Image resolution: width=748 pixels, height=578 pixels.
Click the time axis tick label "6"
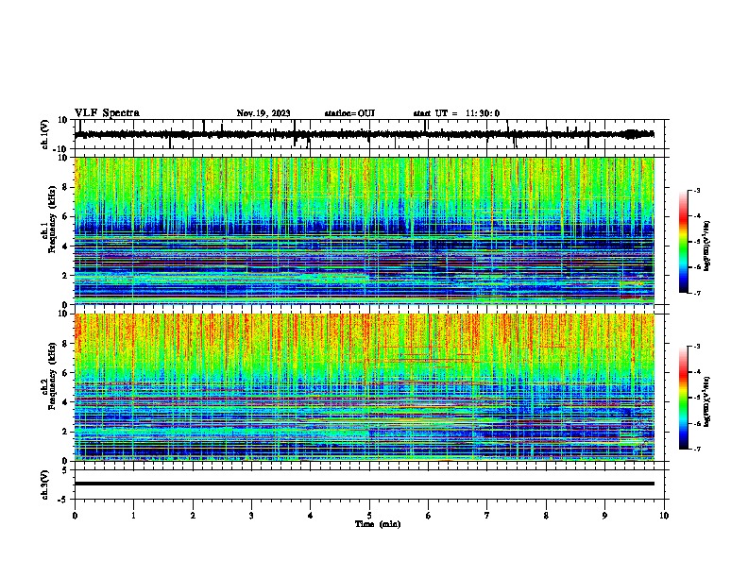pyautogui.click(x=429, y=516)
